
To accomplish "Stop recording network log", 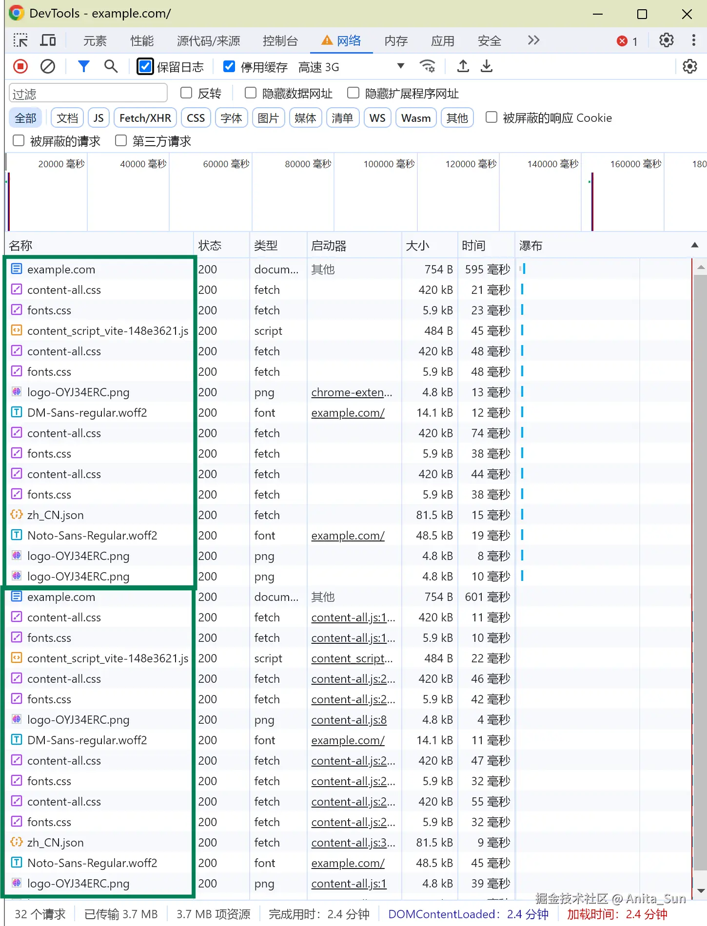I will 20,66.
